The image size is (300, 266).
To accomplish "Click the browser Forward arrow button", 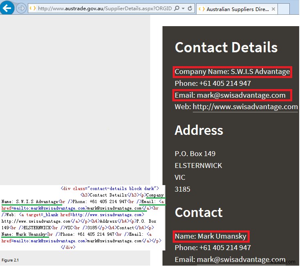I will (21, 9).
